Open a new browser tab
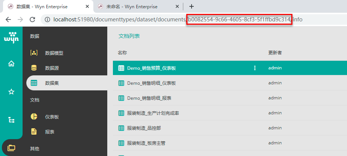347x156 pixels. point(192,6)
